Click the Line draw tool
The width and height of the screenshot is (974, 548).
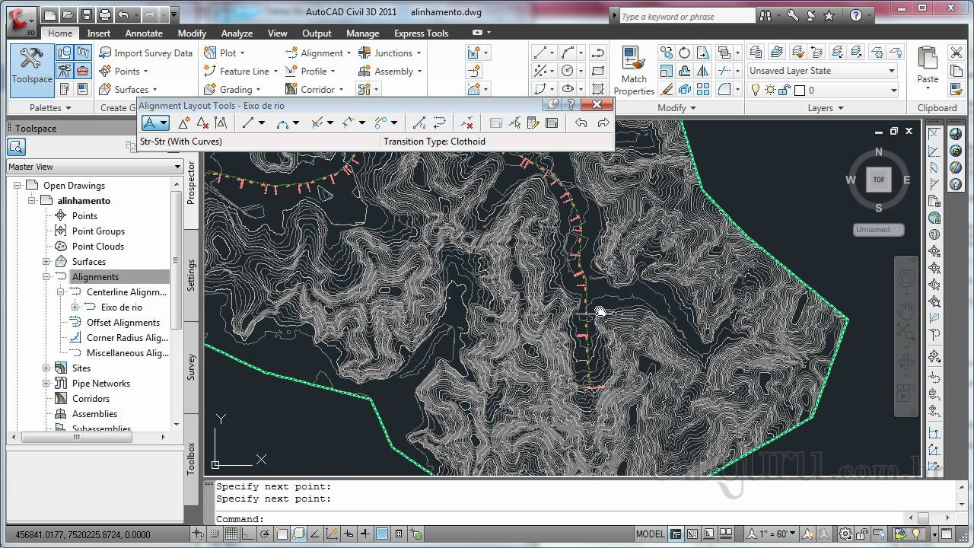coord(541,53)
